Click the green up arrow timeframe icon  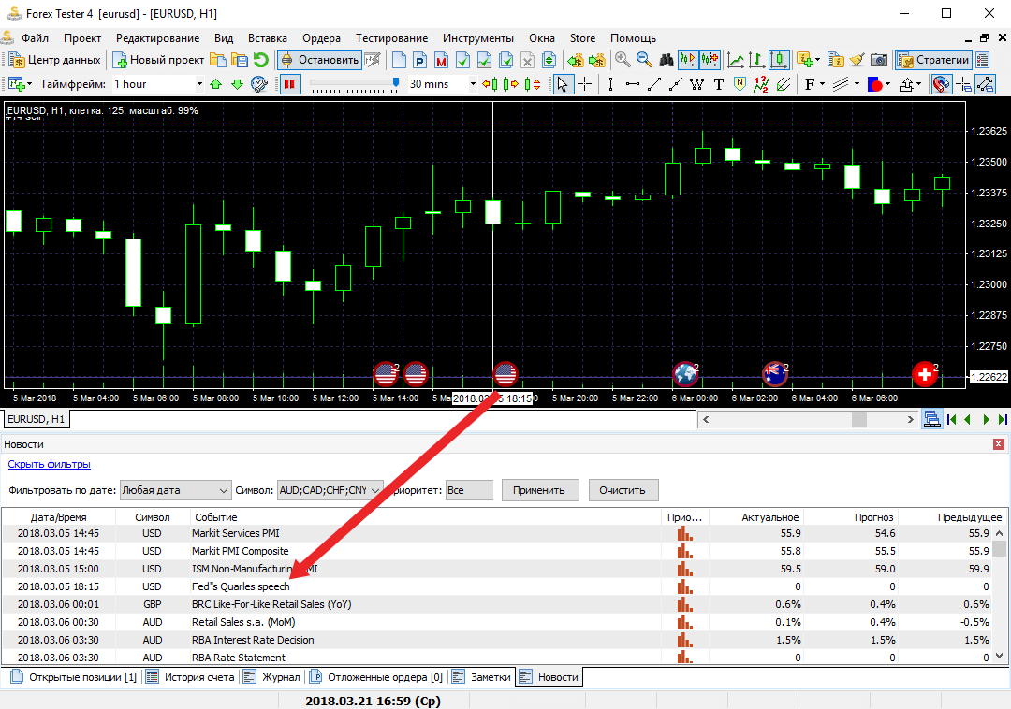216,84
